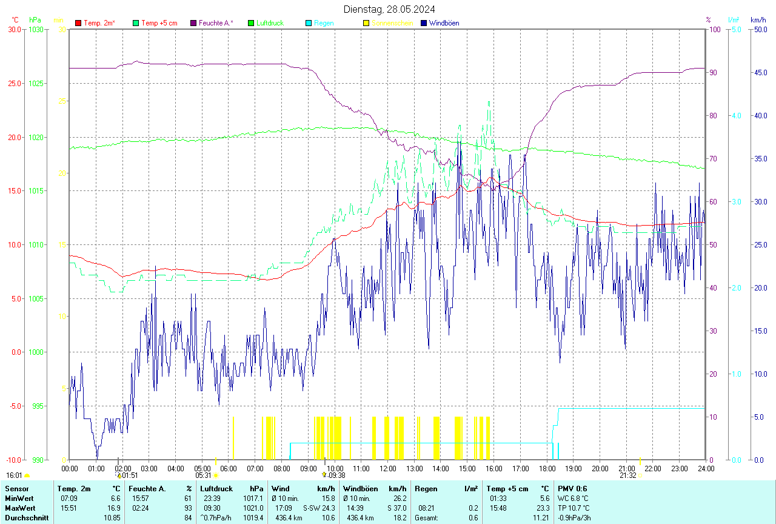Click the '°C' axis unit label at top left
776x524 pixels.
15,20
